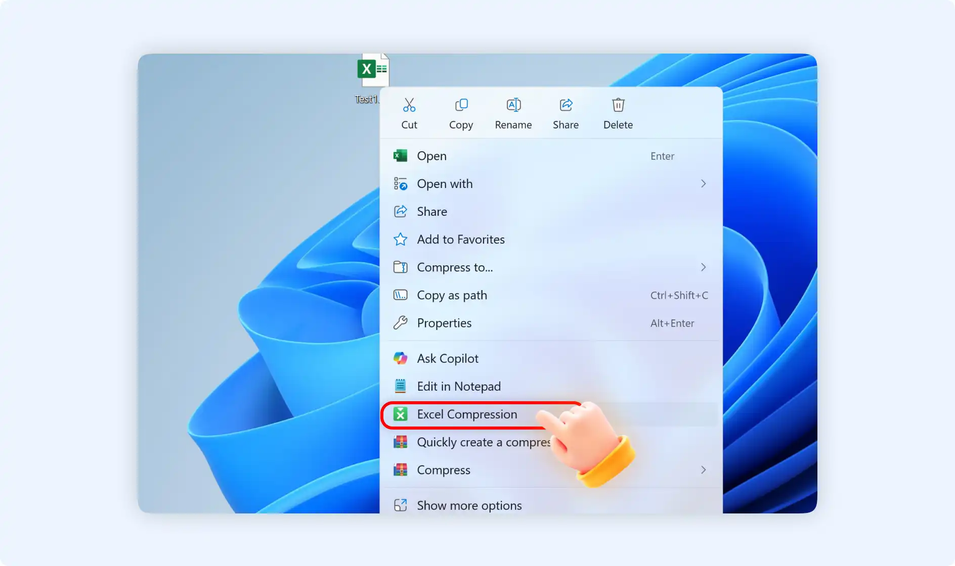This screenshot has width=955, height=566.
Task: Click the Open with app list icon
Action: coord(400,183)
